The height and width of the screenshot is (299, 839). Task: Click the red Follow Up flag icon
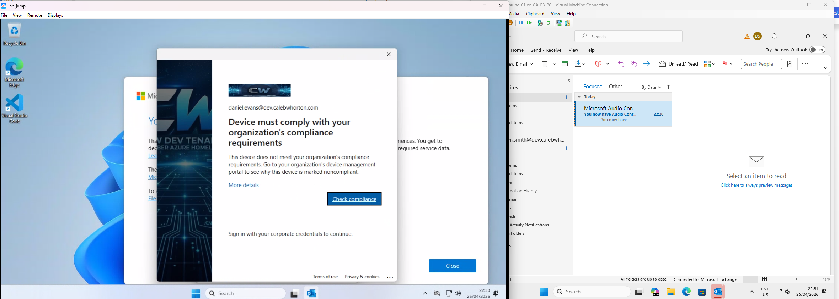point(725,64)
